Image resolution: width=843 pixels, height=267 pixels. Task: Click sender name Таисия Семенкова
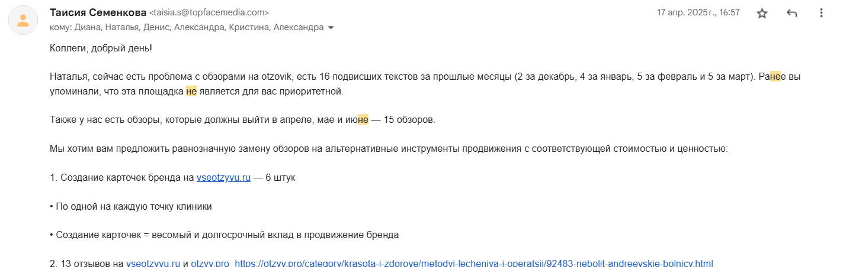98,12
